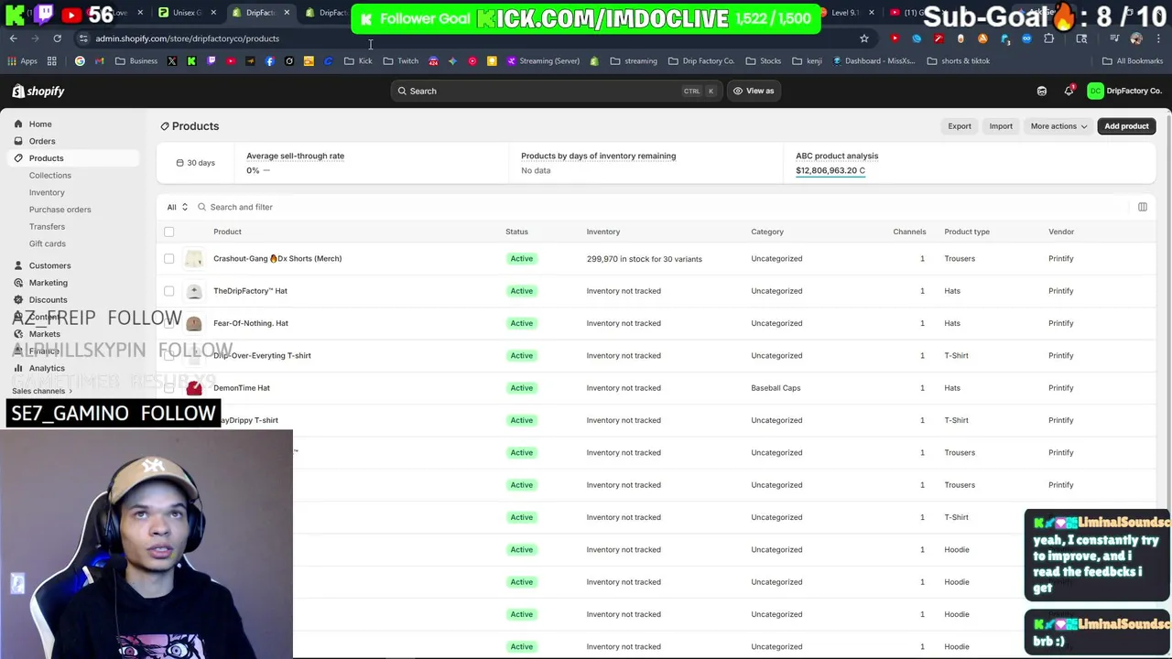1172x659 pixels.
Task: Check the select-all products checkbox
Action: (x=168, y=232)
